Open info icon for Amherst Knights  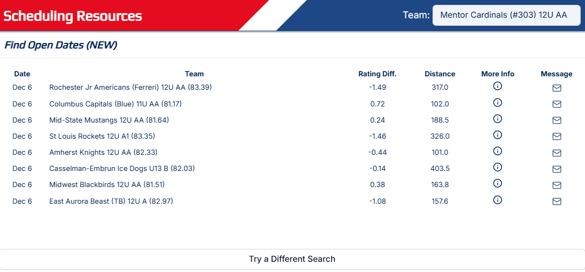pyautogui.click(x=497, y=151)
